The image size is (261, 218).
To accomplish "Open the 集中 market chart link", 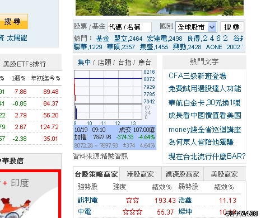I will [84, 63].
